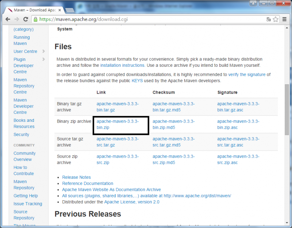The height and width of the screenshot is (228, 292).
Task: Click the (category) sidebar link
Action: (23, 29)
